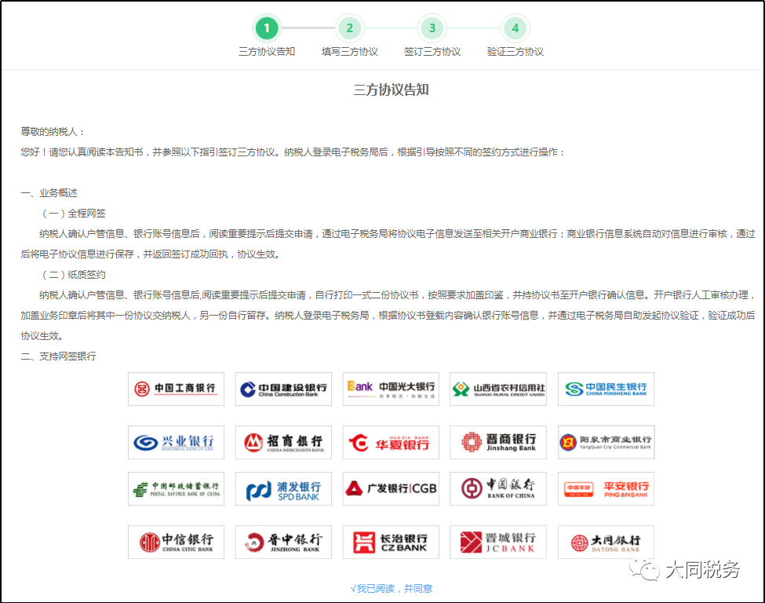Click the 平安银行 Ping An Bank logo
This screenshot has height=603, width=765.
click(x=606, y=488)
